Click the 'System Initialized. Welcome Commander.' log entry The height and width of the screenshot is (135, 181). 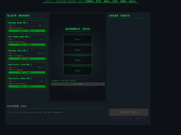(x=36, y=112)
